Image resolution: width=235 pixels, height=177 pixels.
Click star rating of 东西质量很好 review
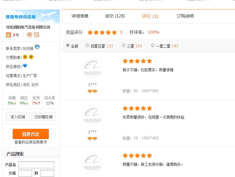click(x=137, y=108)
